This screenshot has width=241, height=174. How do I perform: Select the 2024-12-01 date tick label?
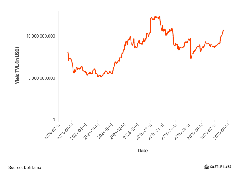pos(118,132)
